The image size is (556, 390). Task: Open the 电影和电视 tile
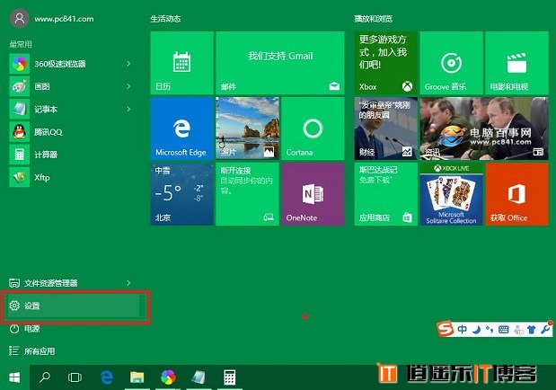516,63
